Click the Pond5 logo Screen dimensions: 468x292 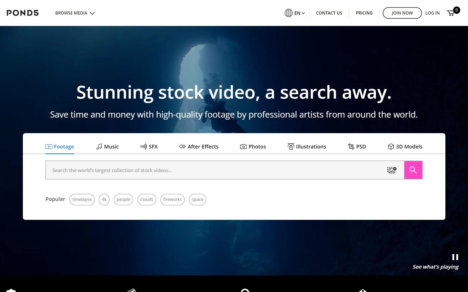[x=23, y=13]
